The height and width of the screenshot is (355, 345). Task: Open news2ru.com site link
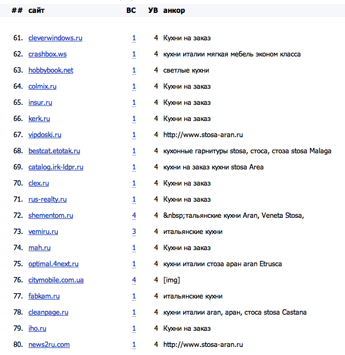coord(49,345)
